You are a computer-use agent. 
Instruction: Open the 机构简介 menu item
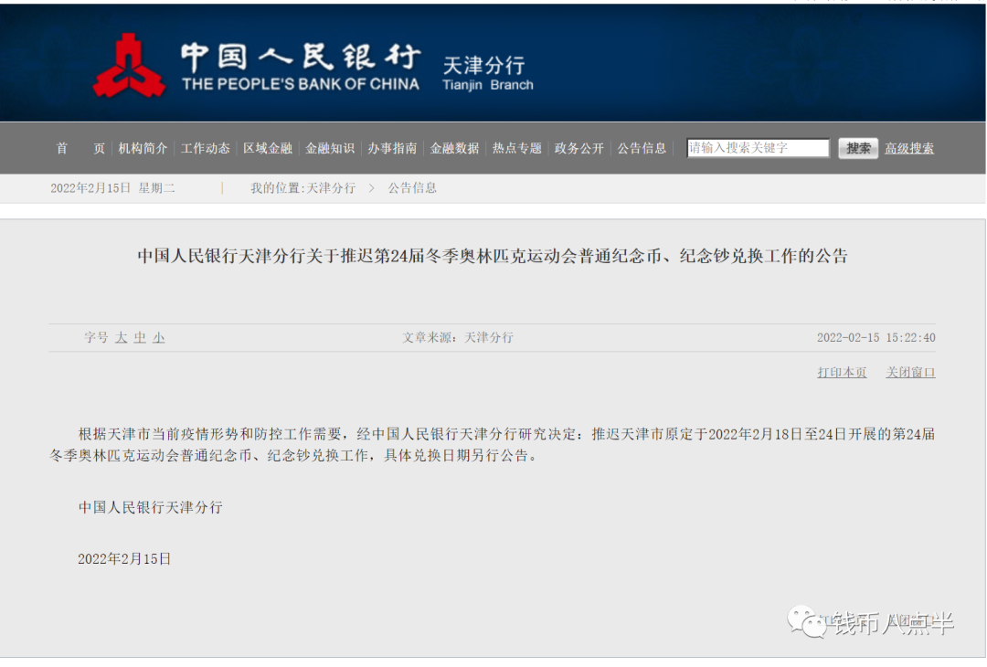143,149
